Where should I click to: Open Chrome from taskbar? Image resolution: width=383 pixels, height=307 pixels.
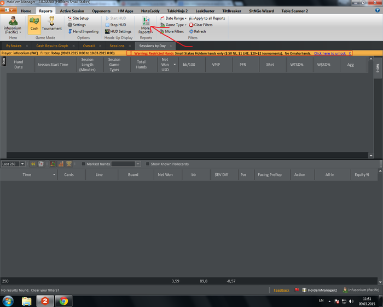(x=63, y=301)
